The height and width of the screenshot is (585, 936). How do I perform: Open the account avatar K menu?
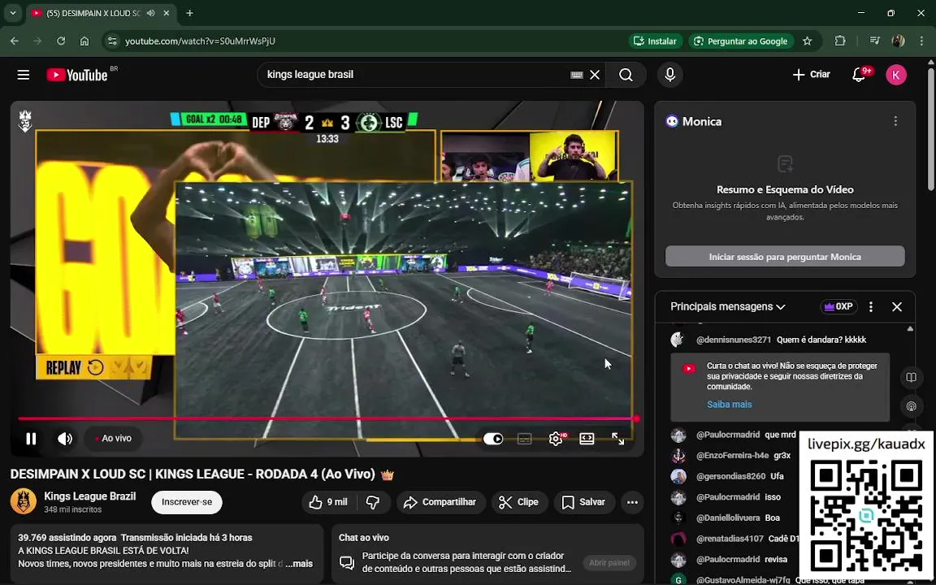pos(896,75)
